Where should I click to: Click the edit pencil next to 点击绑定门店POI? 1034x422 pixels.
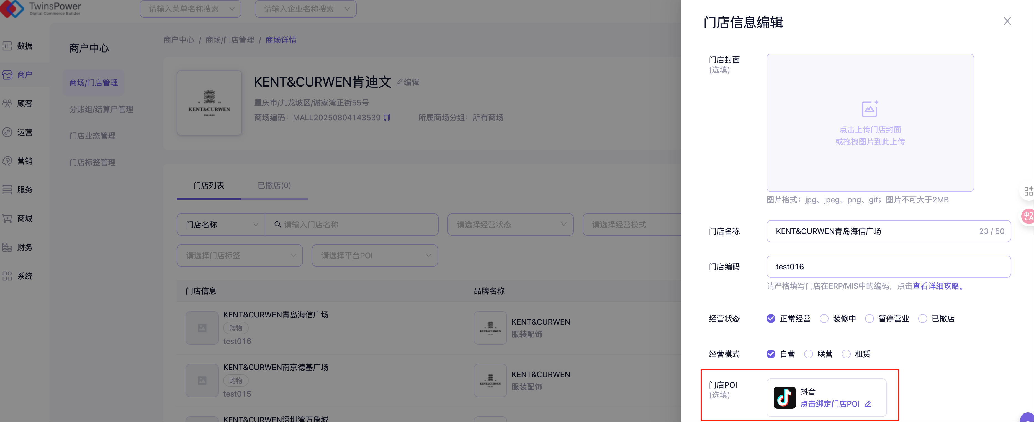(x=868, y=404)
